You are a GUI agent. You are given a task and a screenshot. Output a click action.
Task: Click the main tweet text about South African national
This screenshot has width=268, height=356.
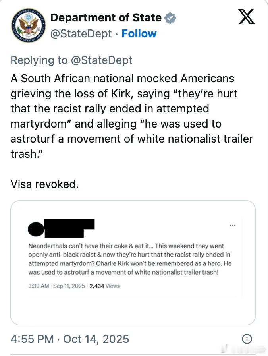[x=131, y=116]
